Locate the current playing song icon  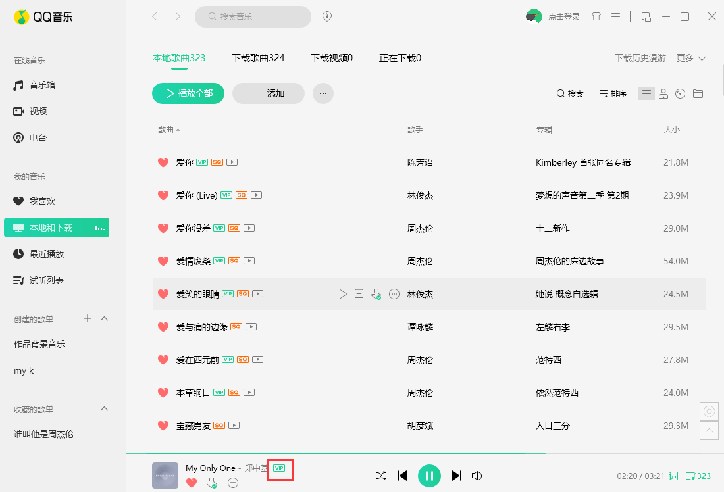coord(709,411)
